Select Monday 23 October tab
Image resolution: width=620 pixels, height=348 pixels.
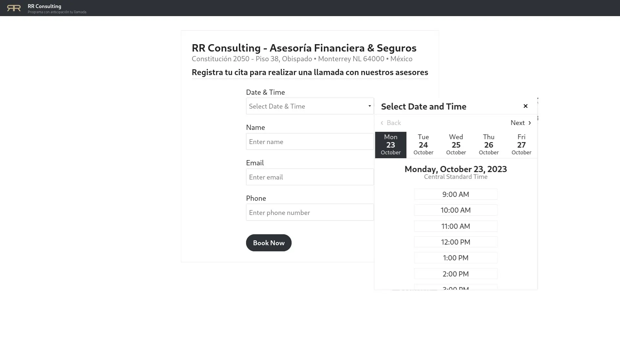tap(391, 145)
